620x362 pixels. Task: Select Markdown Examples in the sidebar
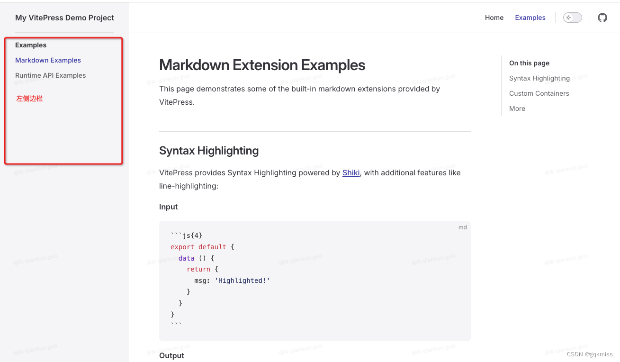coord(48,60)
